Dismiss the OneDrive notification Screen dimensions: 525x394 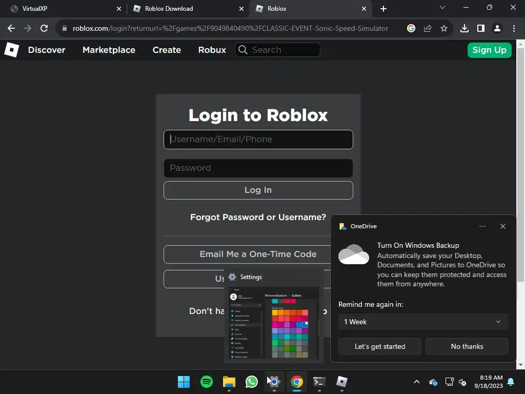point(503,226)
